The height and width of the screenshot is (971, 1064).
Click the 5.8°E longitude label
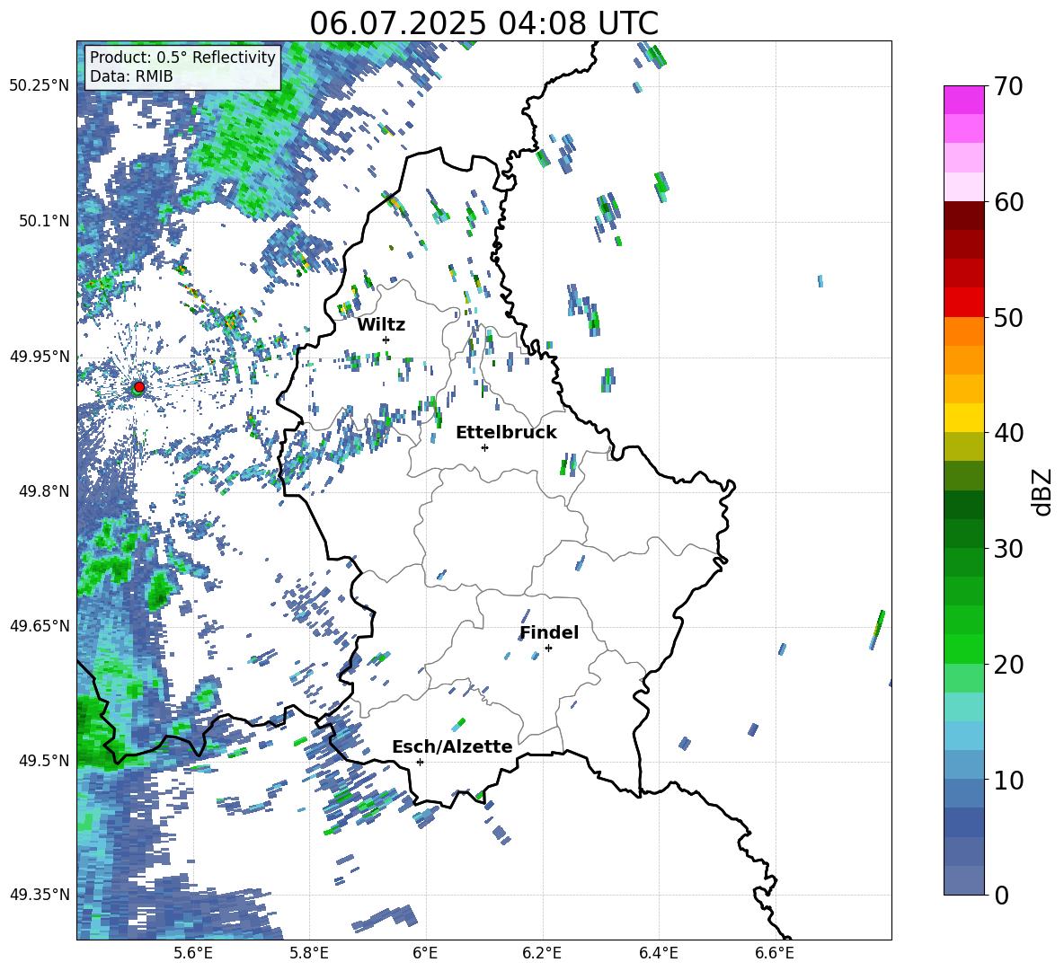[309, 953]
